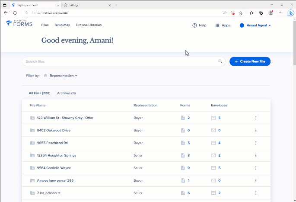Open envelope icon for 123 William St
The height and width of the screenshot is (202, 296).
point(213,118)
